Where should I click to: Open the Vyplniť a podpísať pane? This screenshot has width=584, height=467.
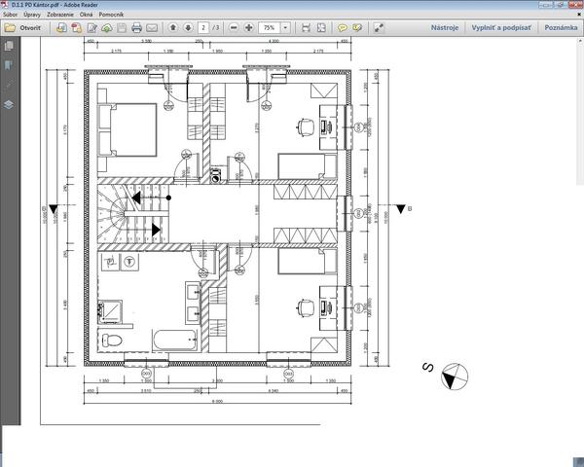click(x=501, y=28)
